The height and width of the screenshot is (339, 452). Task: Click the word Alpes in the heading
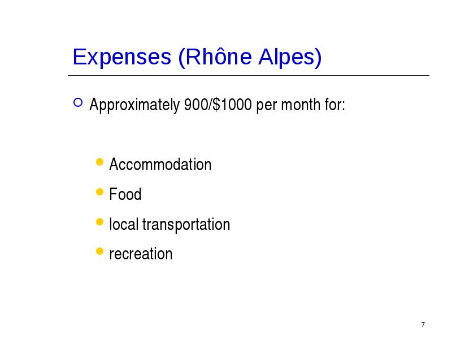[x=290, y=57]
